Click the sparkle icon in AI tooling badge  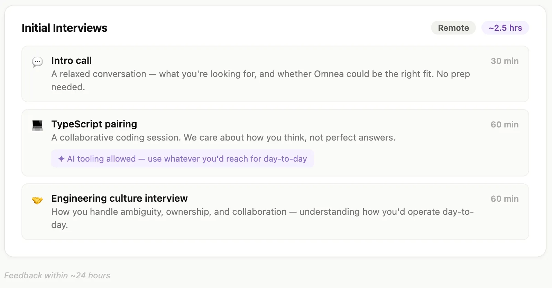coord(61,159)
